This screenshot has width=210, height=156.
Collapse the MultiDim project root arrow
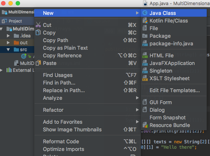pos(1,29)
